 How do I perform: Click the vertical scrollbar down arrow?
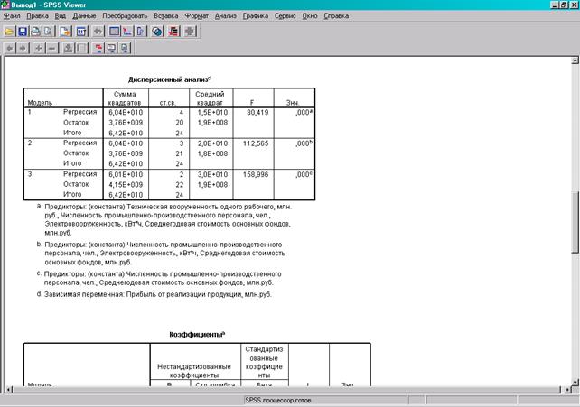(575, 382)
